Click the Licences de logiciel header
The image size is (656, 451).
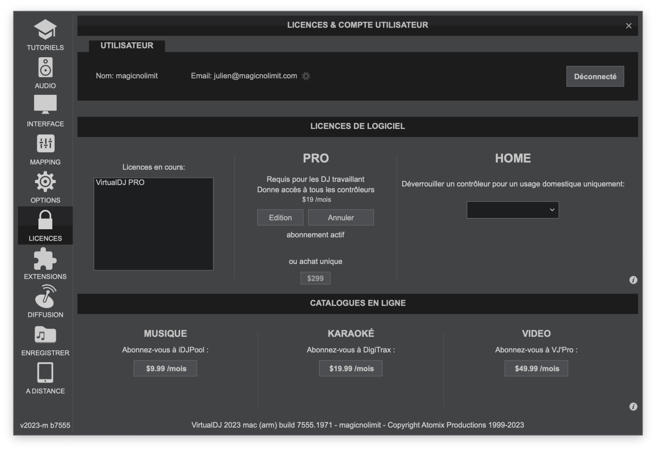click(358, 126)
